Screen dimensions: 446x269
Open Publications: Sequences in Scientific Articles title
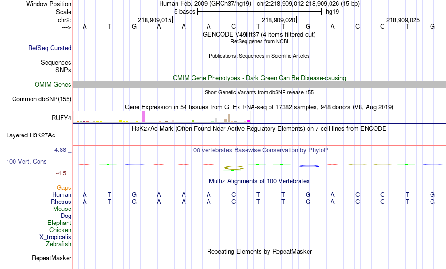click(x=259, y=56)
